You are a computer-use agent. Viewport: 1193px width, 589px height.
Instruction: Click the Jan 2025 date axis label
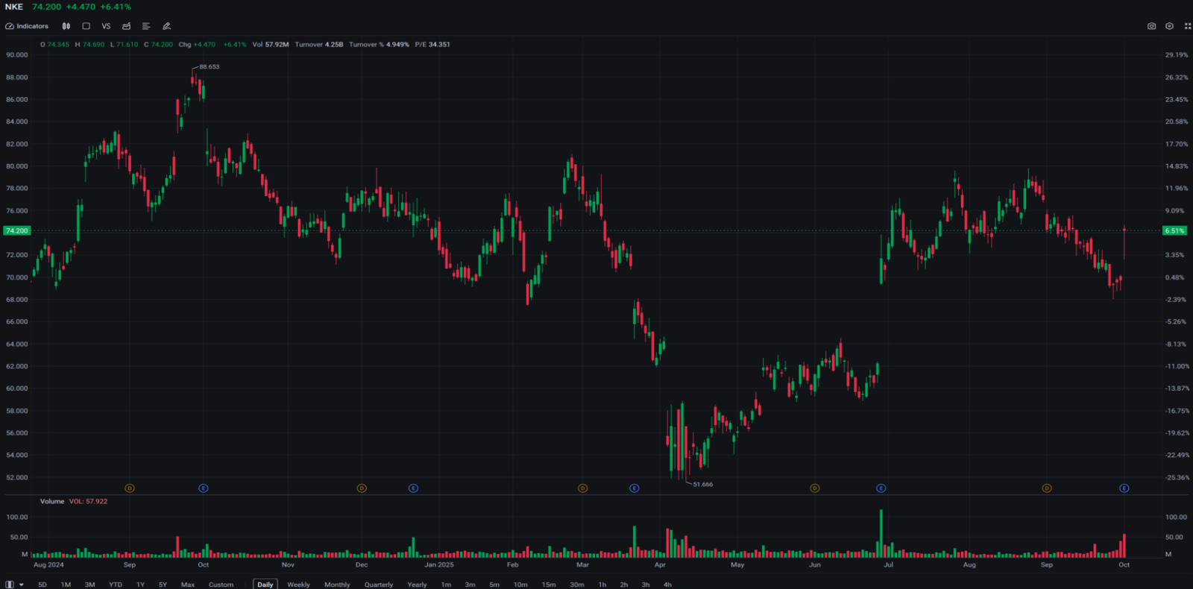click(439, 565)
